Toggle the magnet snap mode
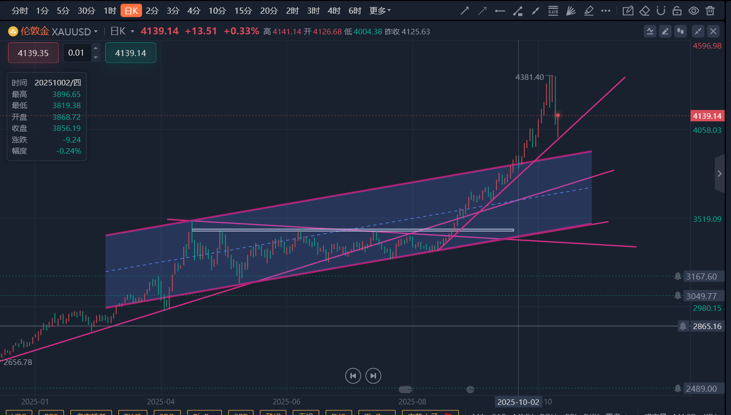Viewport: 731px width, 415px height. click(x=660, y=11)
